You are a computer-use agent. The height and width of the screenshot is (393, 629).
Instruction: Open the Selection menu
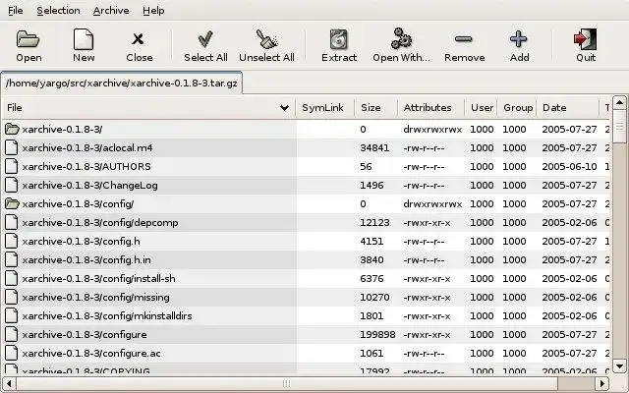[x=58, y=11]
